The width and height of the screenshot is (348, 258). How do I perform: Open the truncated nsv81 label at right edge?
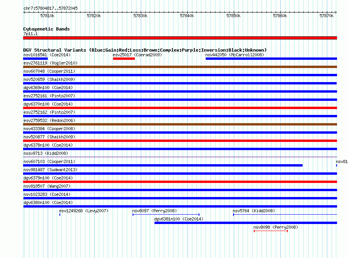(342, 161)
